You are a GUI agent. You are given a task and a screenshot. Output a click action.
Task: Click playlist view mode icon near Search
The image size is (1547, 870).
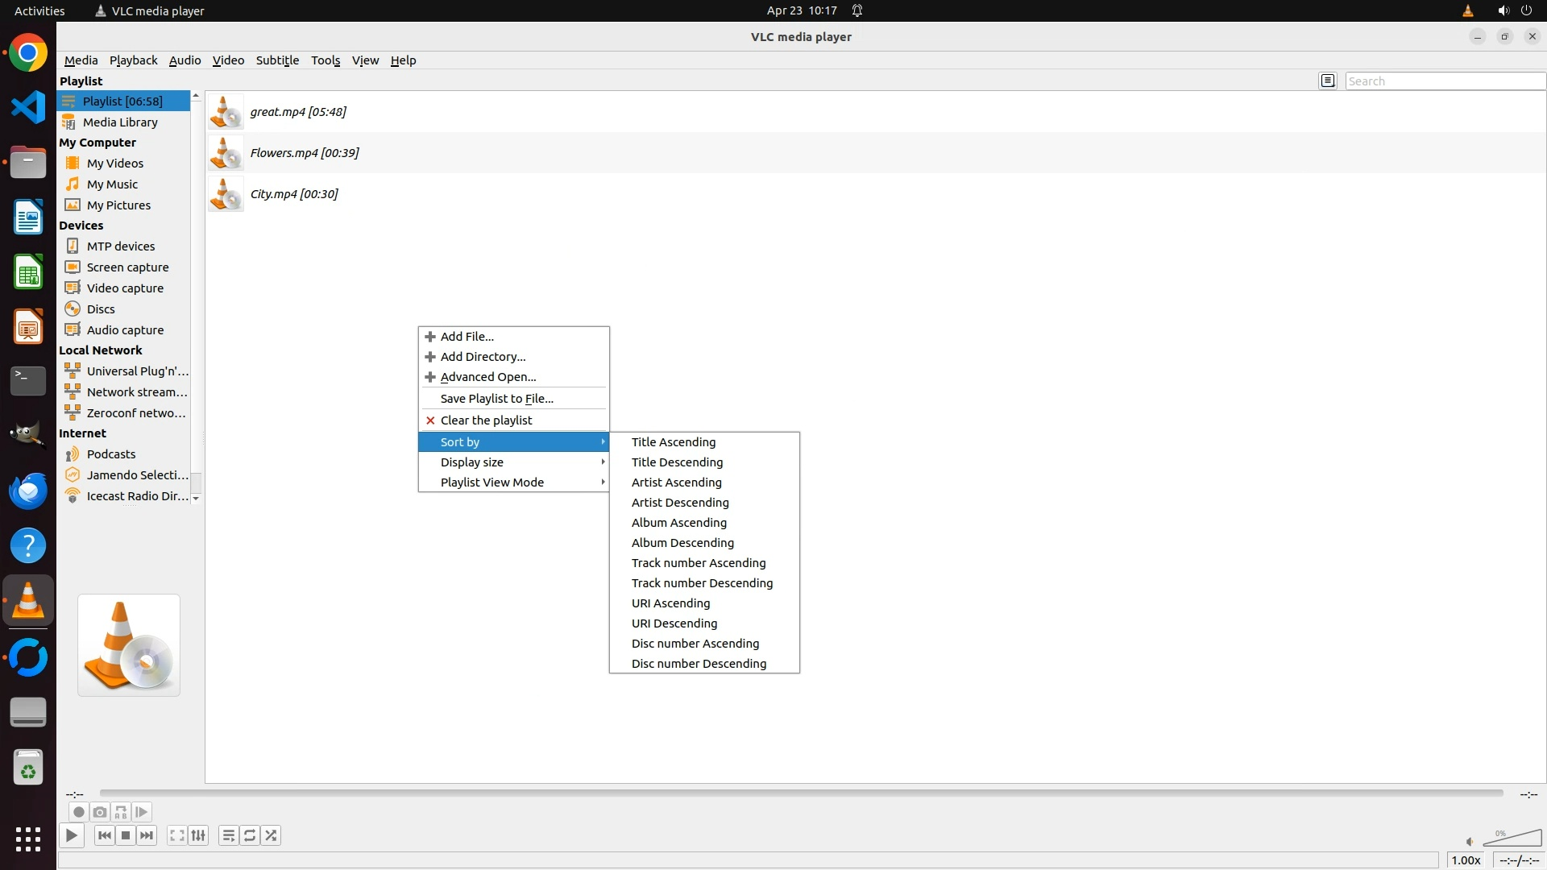[1328, 81]
